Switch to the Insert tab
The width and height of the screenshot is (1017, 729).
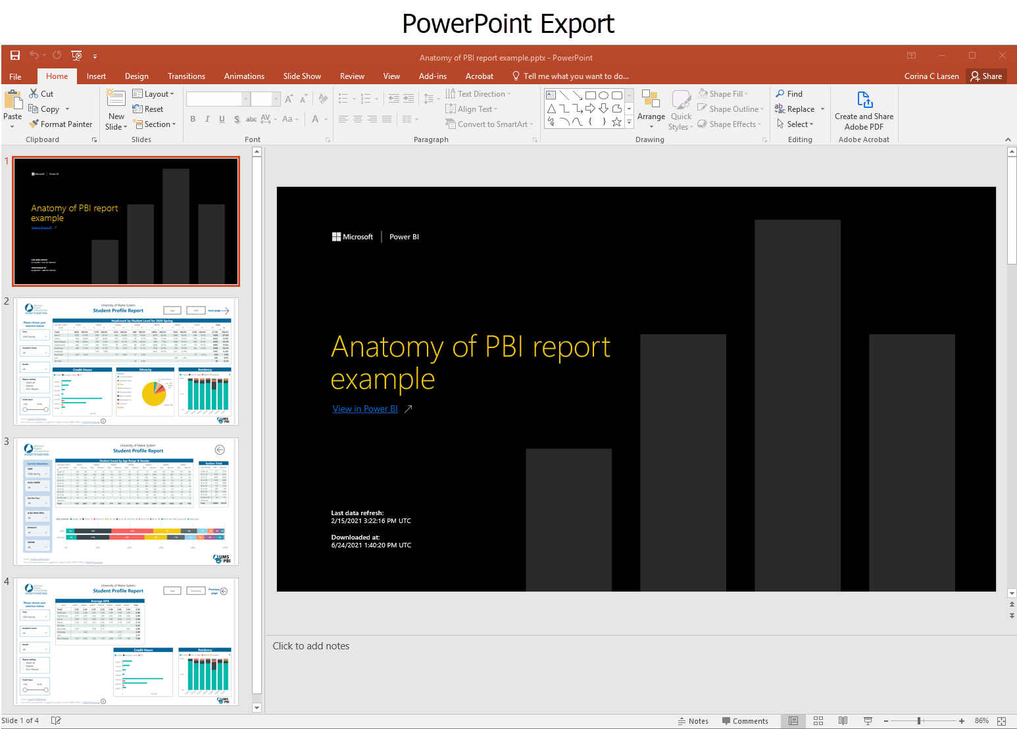96,76
